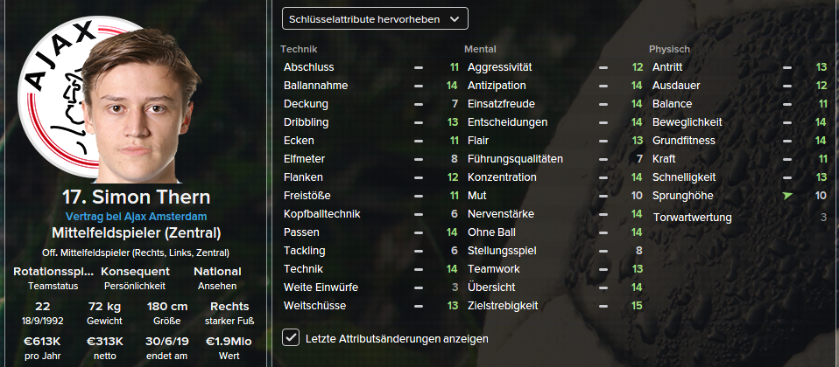
Task: Click the Abschluss change indicator dash
Action: click(419, 67)
